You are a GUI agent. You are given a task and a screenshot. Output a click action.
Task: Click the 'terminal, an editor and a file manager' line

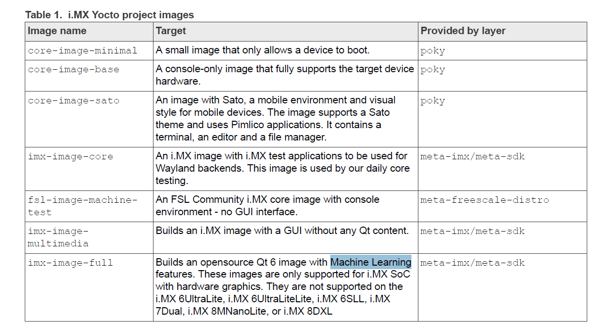(241, 137)
